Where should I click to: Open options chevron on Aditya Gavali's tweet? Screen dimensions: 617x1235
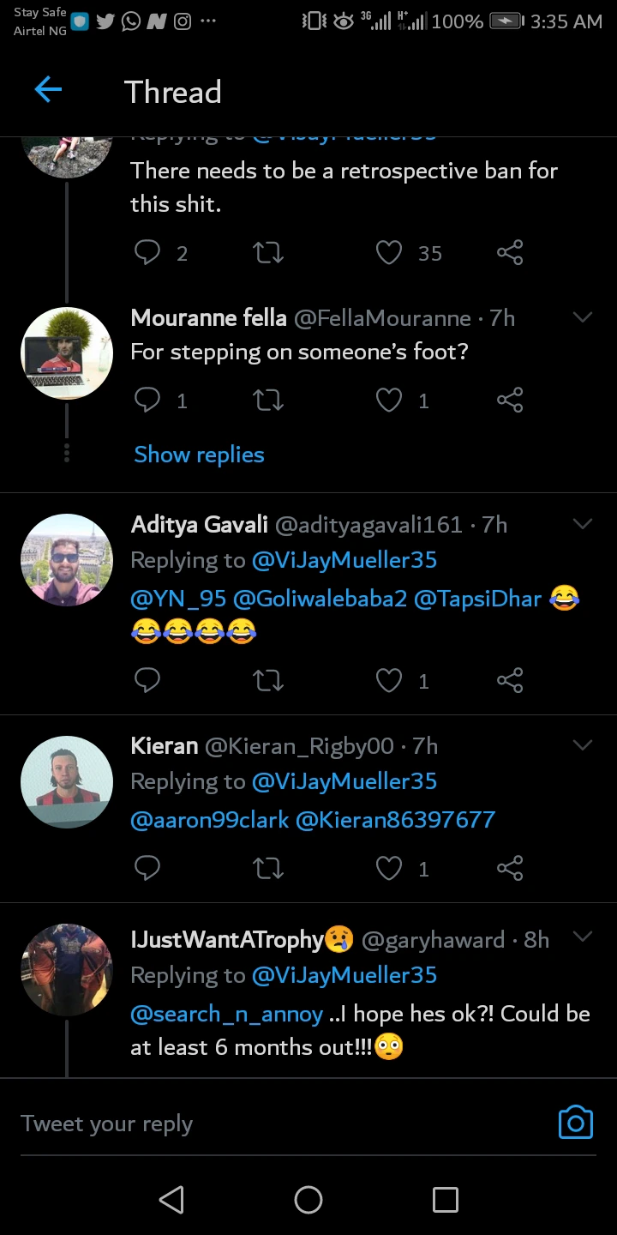[583, 524]
